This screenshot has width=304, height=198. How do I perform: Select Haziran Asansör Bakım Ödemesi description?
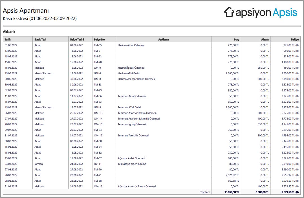point(136,79)
